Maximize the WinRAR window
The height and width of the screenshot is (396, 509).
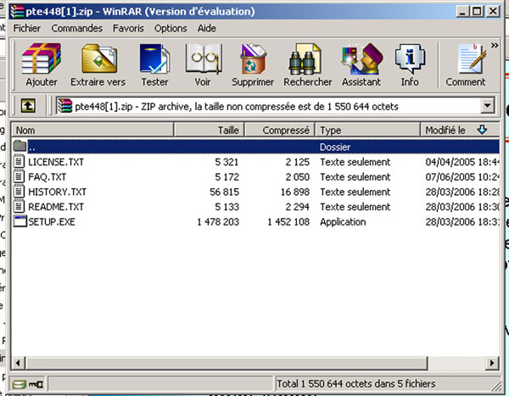(x=477, y=11)
